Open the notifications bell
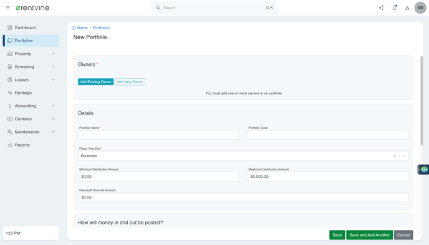Image resolution: width=429 pixels, height=245 pixels. click(394, 7)
